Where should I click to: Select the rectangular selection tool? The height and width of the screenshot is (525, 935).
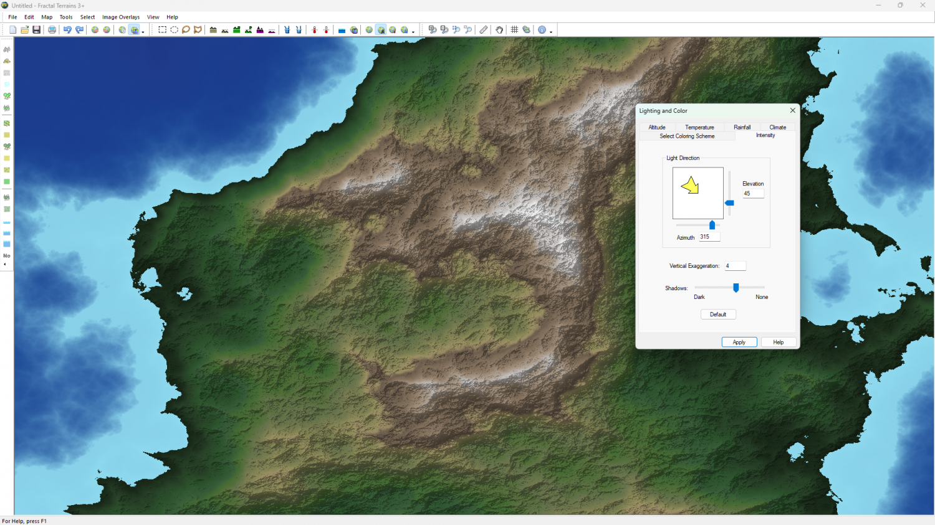(162, 30)
